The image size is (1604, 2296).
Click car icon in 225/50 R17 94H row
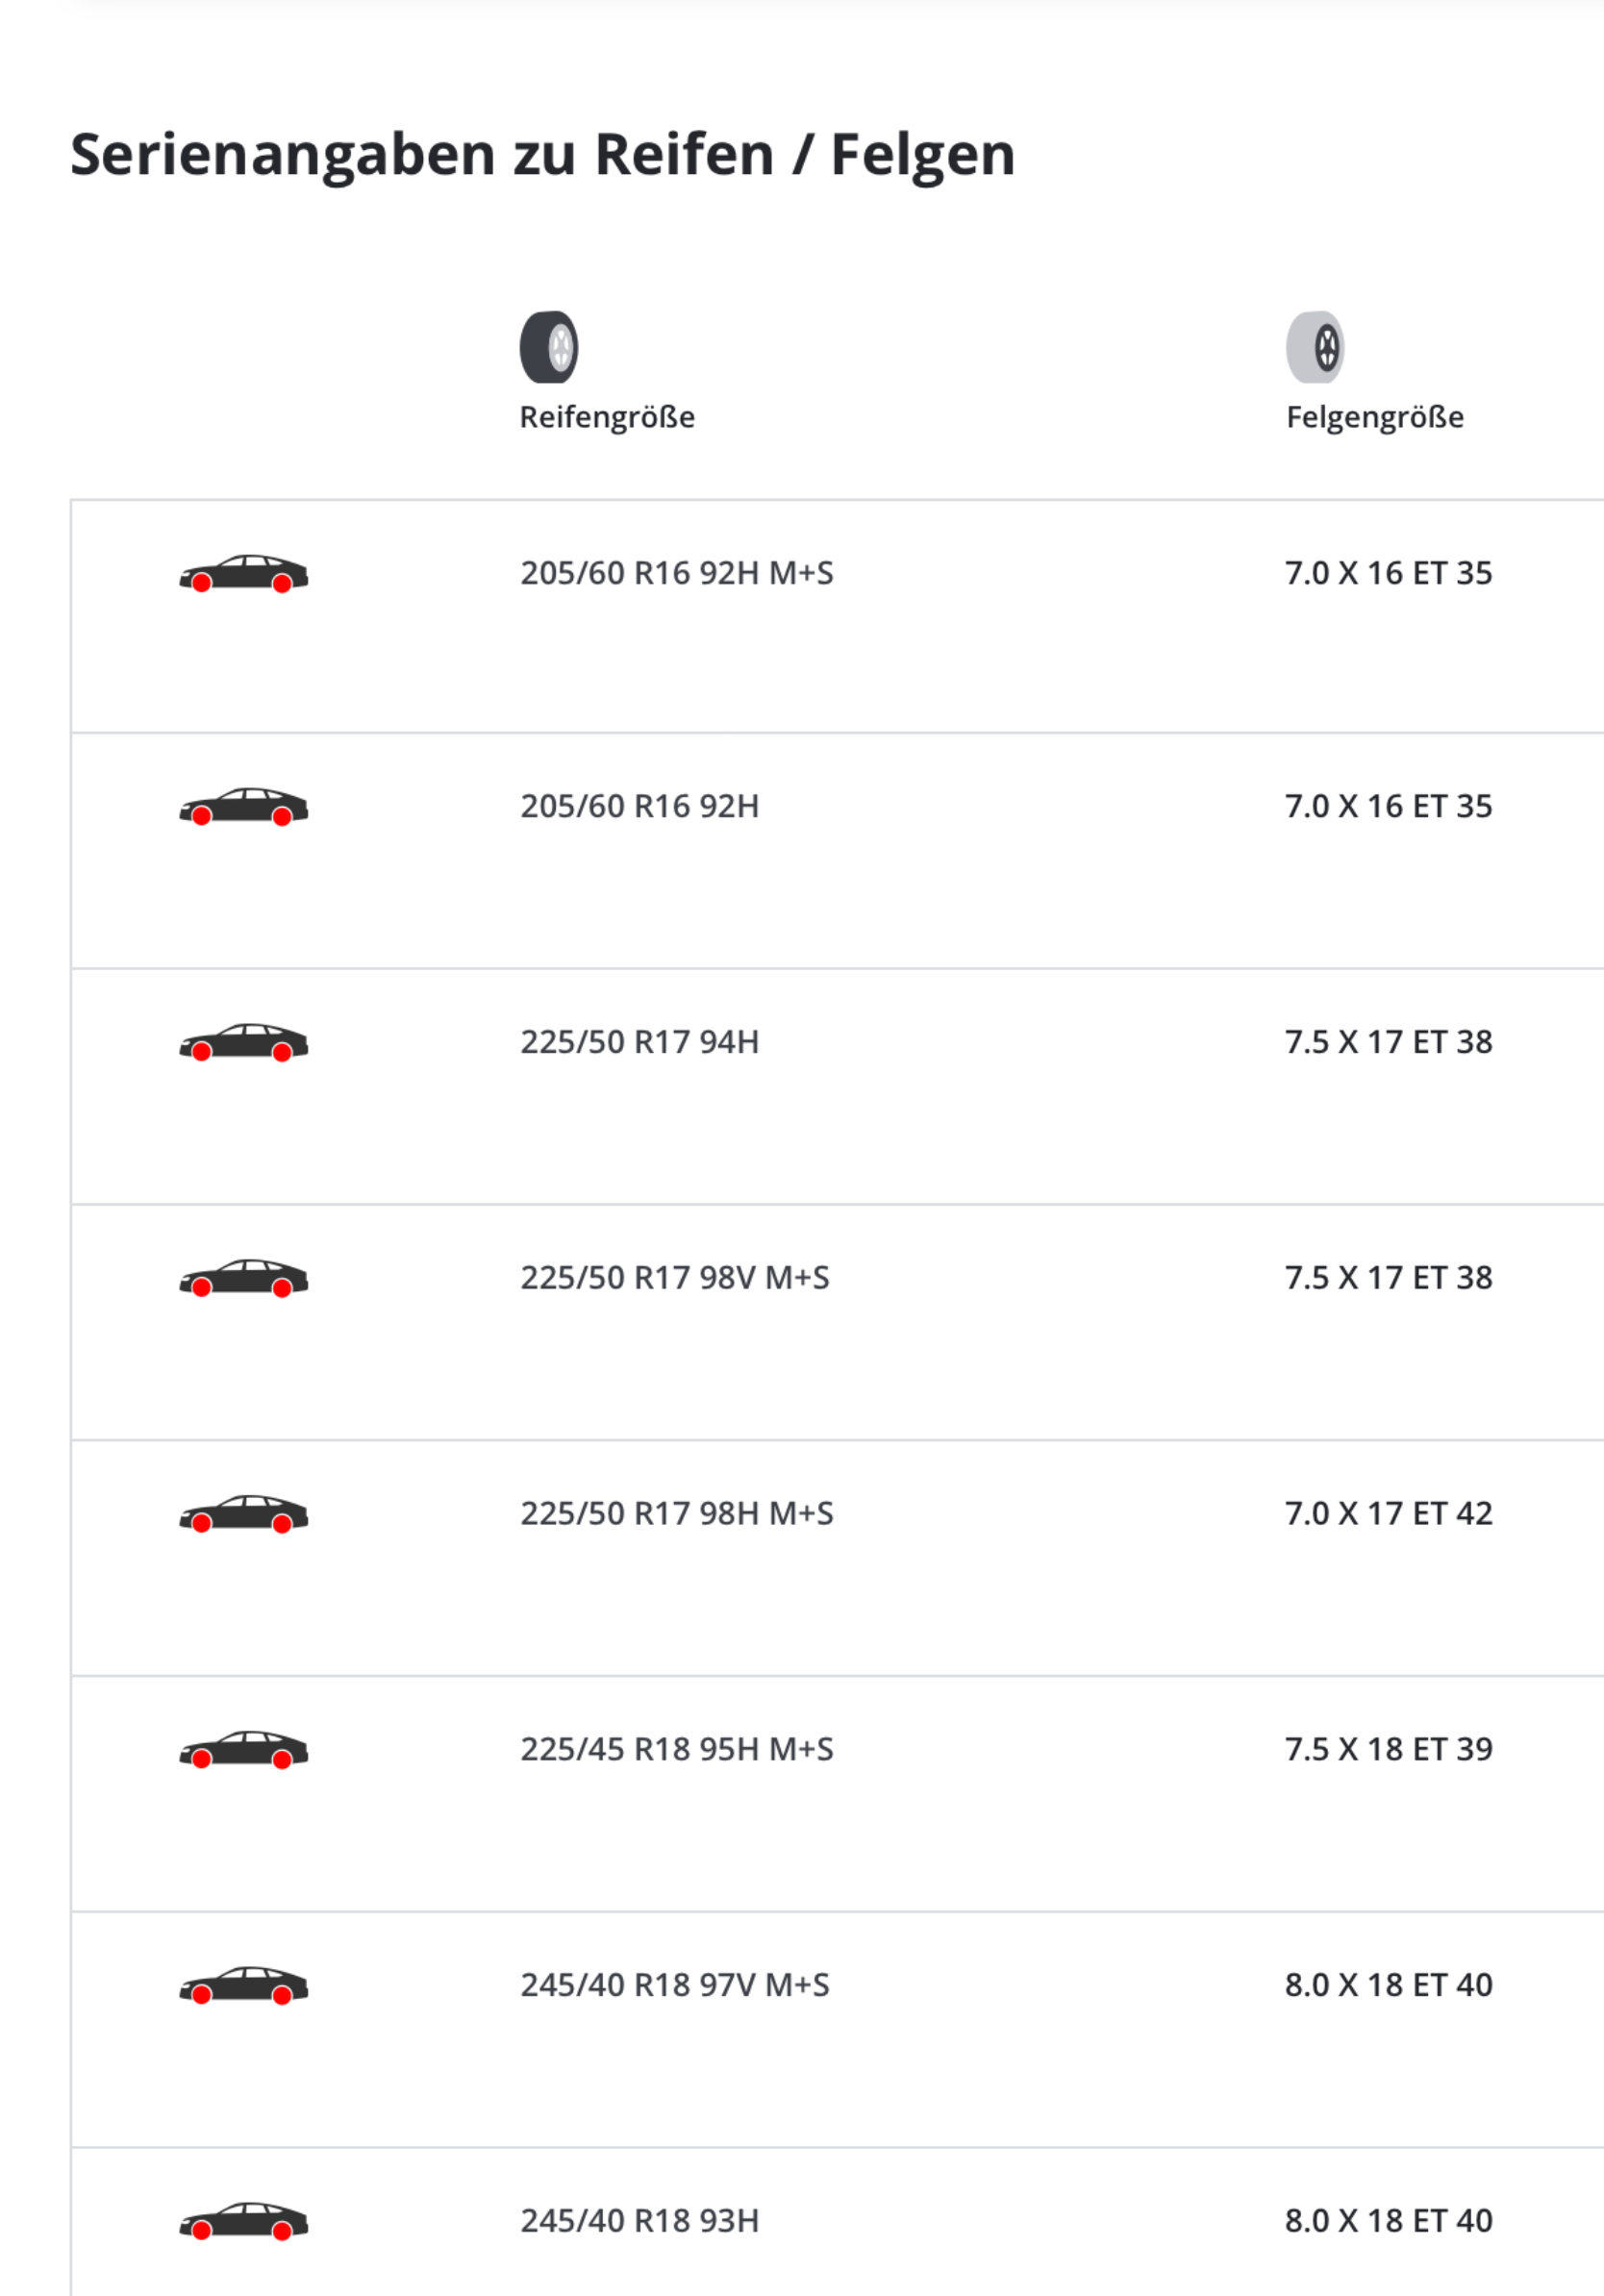click(x=243, y=1042)
